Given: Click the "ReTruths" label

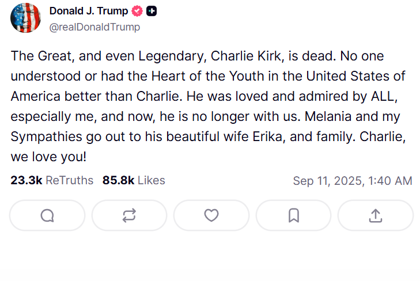Looking at the screenshot, I should [69, 180].
